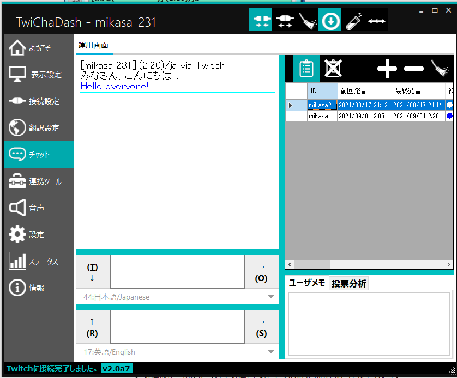Click the Twitchに接続完了しました status message
Viewport: 457px width, 378px height.
point(52,369)
